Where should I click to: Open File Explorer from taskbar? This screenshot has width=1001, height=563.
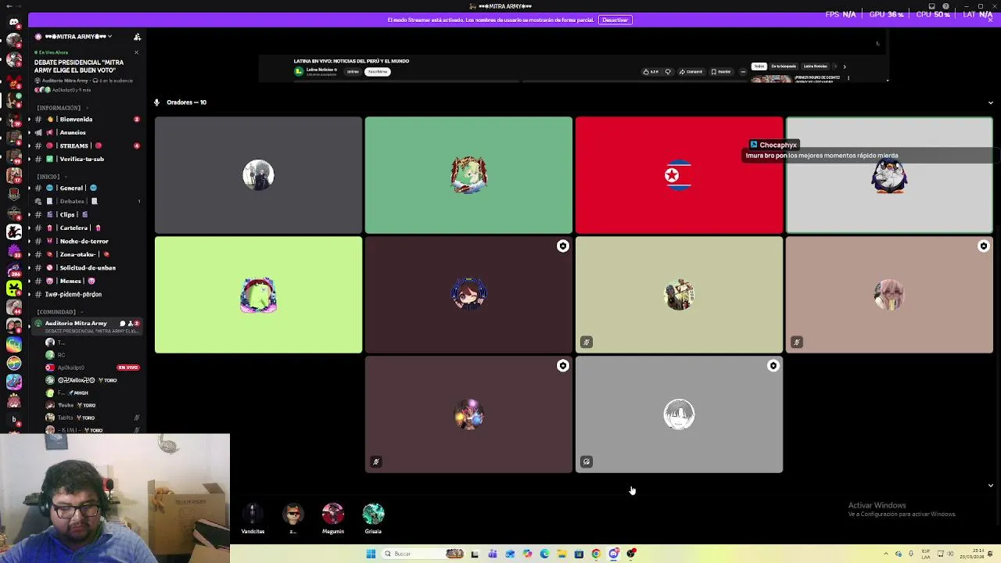(561, 554)
